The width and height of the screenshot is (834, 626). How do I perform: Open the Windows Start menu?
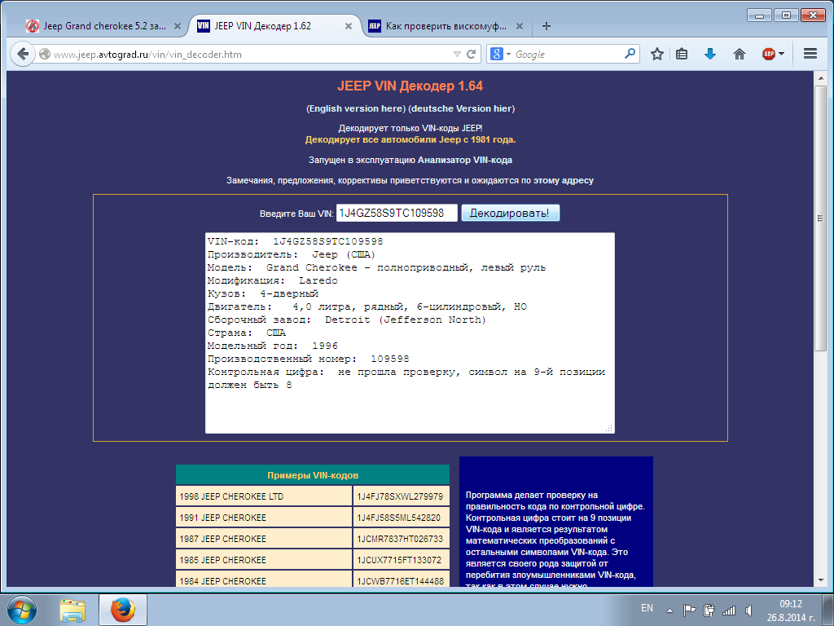pyautogui.click(x=22, y=610)
